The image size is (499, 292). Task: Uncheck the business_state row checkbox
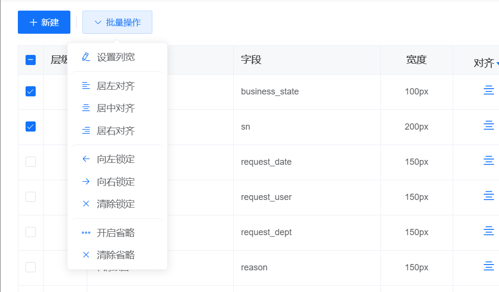30,91
